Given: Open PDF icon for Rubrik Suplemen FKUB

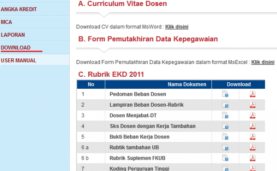Looking at the screenshot, I should click(x=253, y=158).
